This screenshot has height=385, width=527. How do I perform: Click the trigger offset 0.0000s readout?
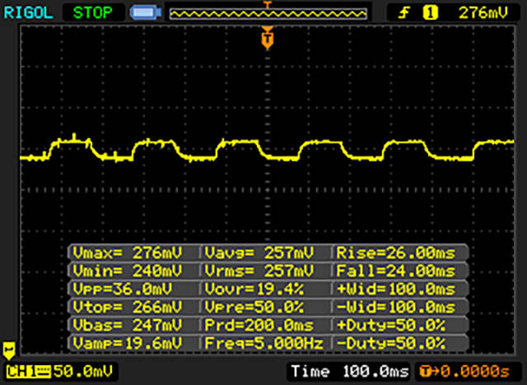tap(465, 372)
